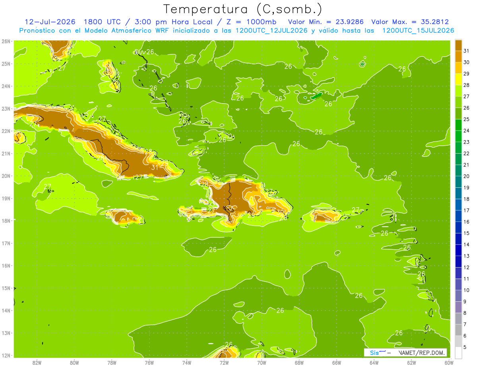Click latitude axis label '15N'
Screen dimensions: 477x368
pyautogui.click(x=6, y=288)
